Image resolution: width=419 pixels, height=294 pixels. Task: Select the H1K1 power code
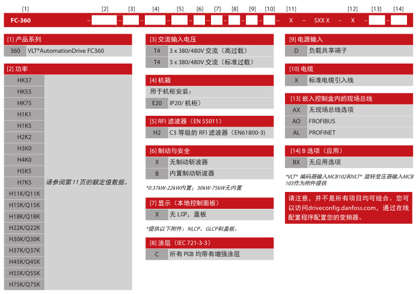click(24, 115)
